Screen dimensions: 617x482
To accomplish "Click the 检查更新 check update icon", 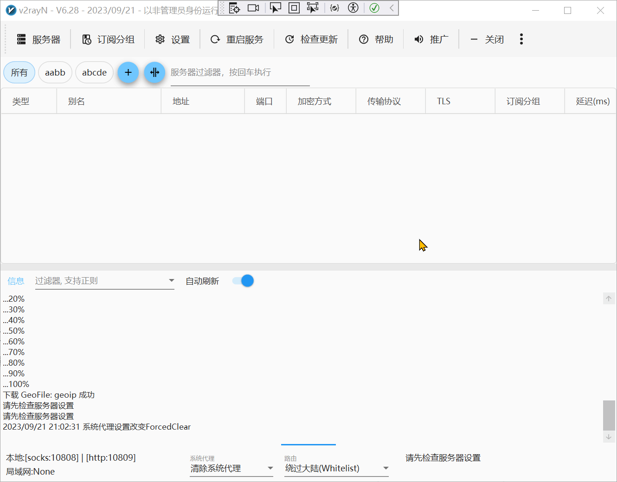I will (x=289, y=39).
